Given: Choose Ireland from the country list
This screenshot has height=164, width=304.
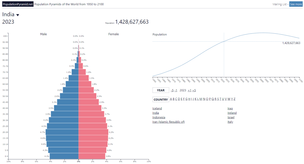Looking at the screenshot, I should point(232,113).
